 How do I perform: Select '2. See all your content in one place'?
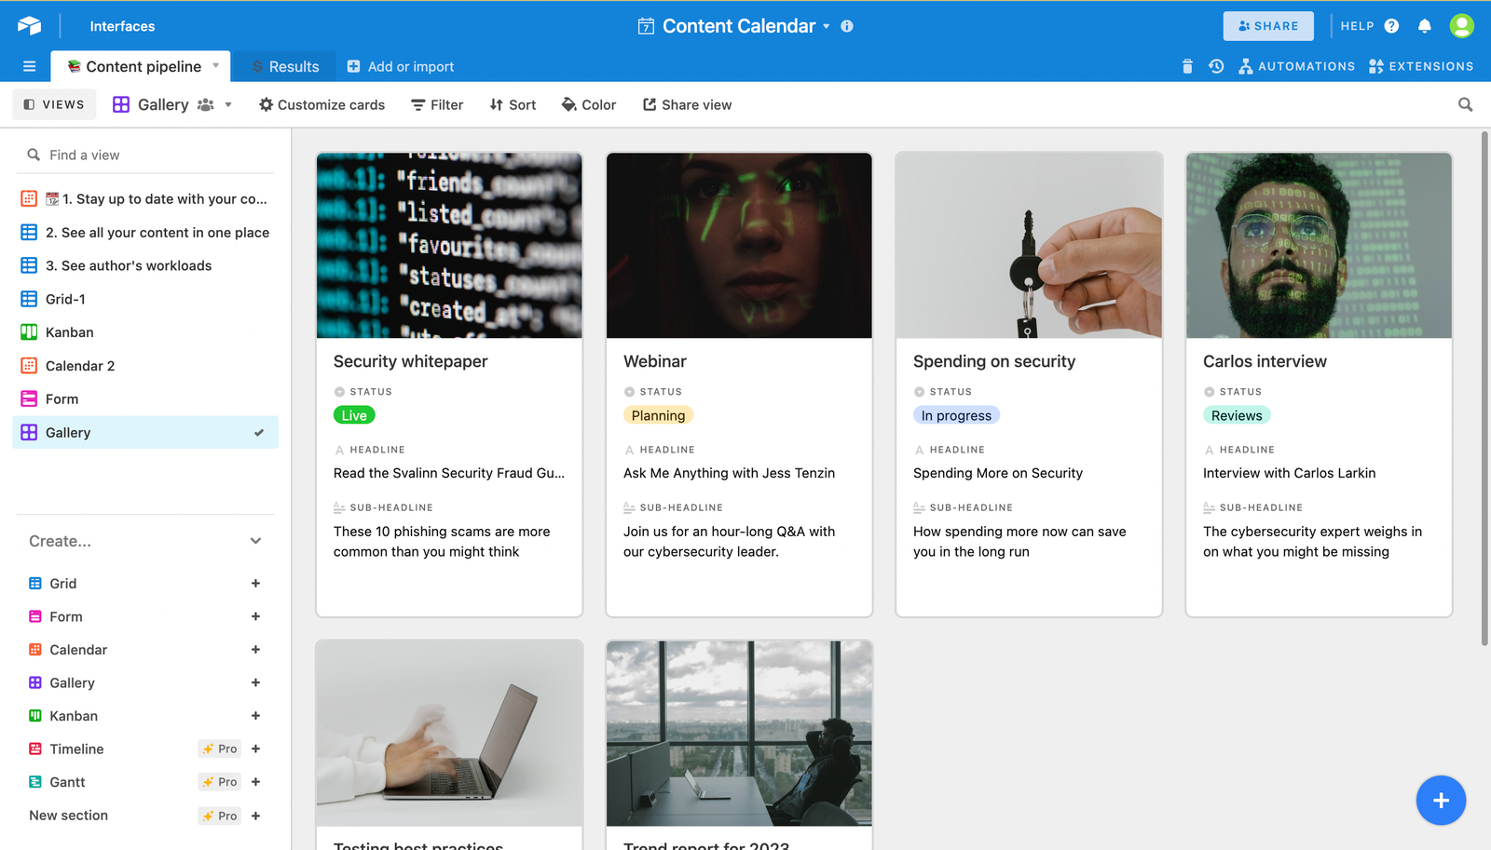[x=145, y=233]
